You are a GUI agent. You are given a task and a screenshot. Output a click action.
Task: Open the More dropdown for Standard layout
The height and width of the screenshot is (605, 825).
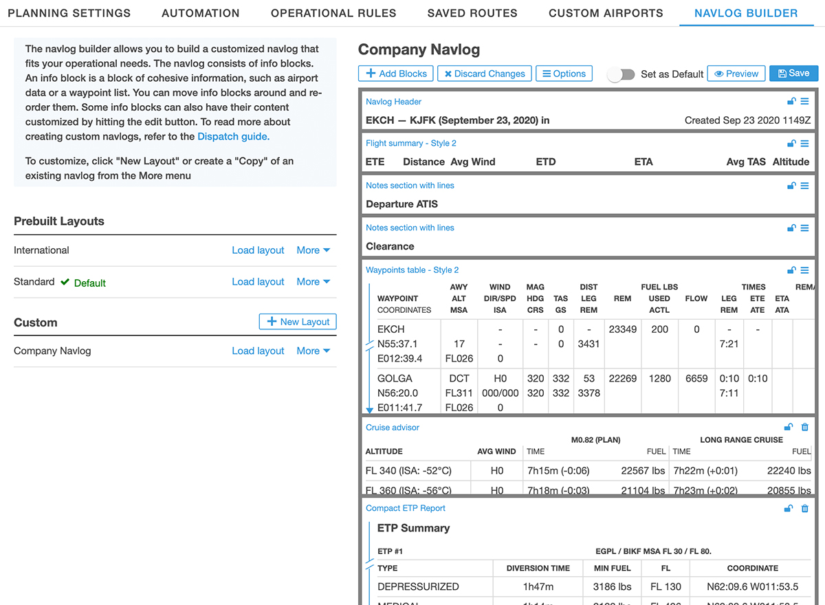coord(313,282)
